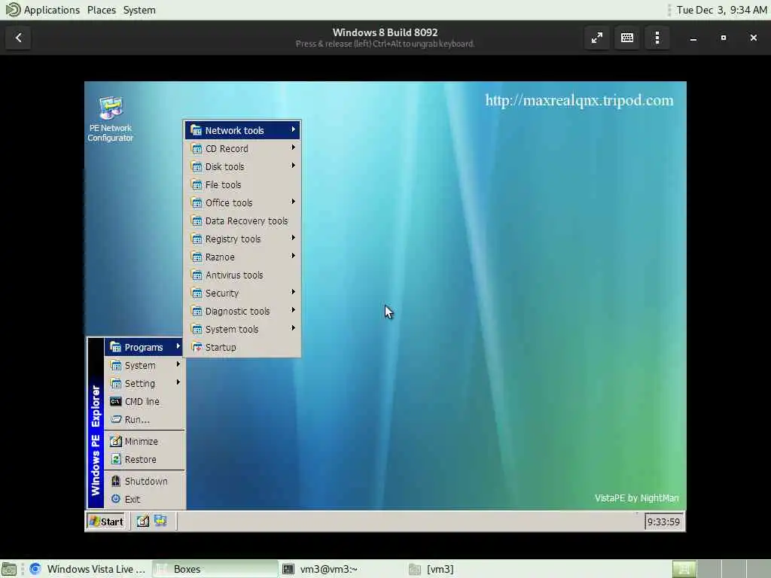Switch to vm3@vm3:~ terminal window
The image size is (771, 578).
coord(341,569)
